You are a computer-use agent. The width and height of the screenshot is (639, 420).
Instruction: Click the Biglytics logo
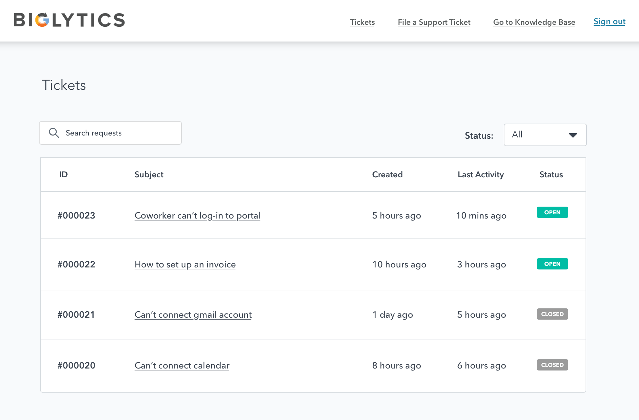69,20
